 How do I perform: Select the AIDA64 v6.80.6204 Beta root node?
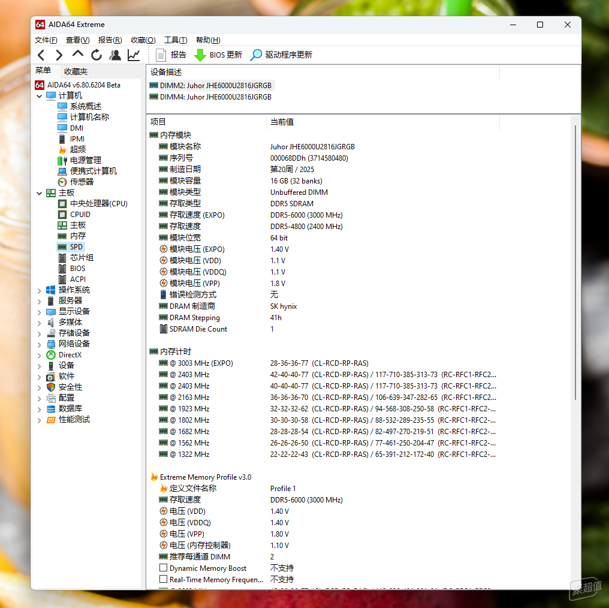(78, 85)
